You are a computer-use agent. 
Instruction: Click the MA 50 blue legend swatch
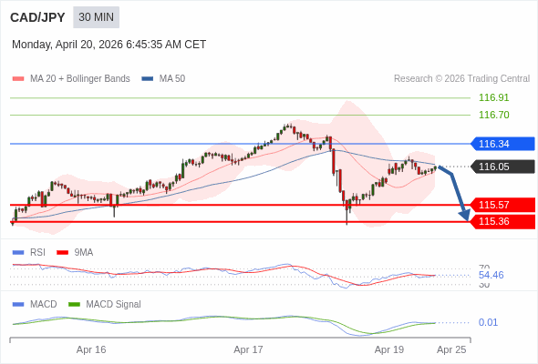[x=148, y=79]
